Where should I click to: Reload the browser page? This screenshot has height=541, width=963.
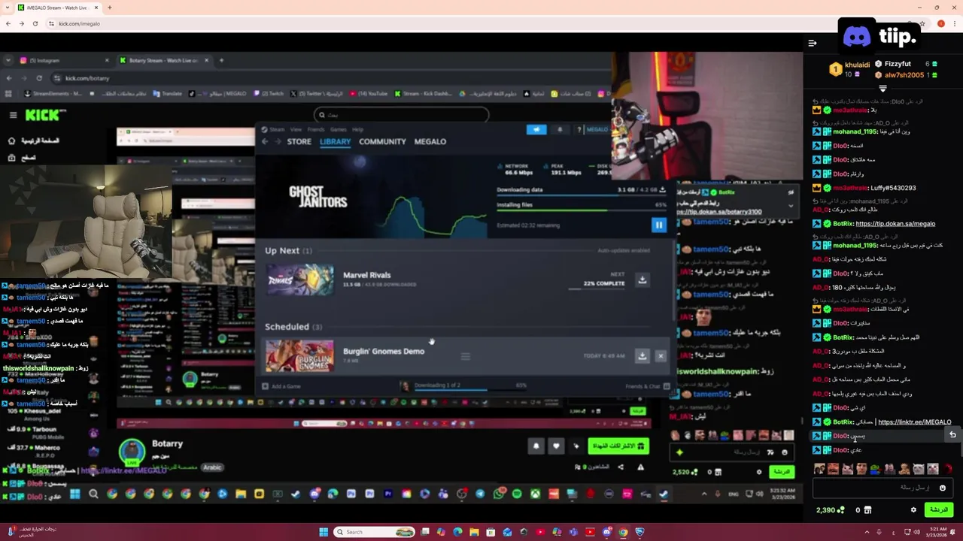35,23
